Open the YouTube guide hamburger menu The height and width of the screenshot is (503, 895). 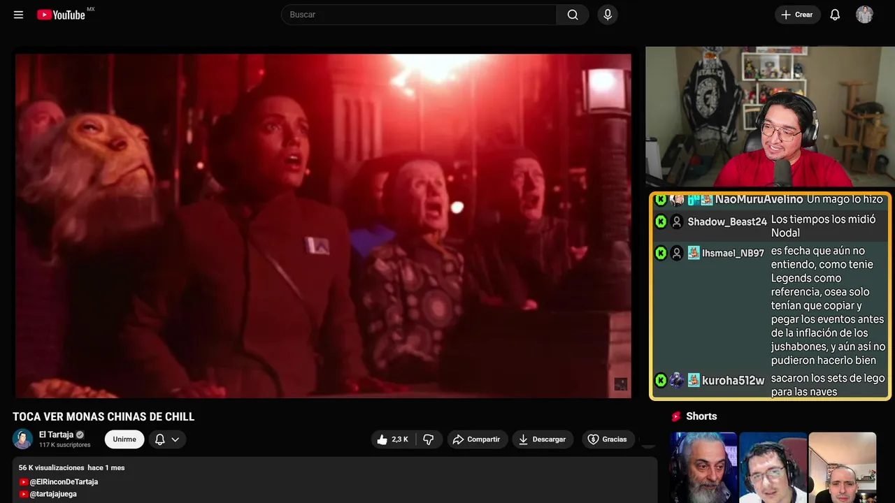click(x=19, y=15)
